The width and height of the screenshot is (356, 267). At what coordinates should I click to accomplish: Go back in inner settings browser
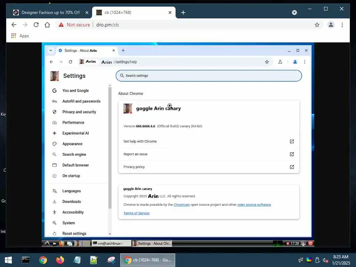point(51,62)
